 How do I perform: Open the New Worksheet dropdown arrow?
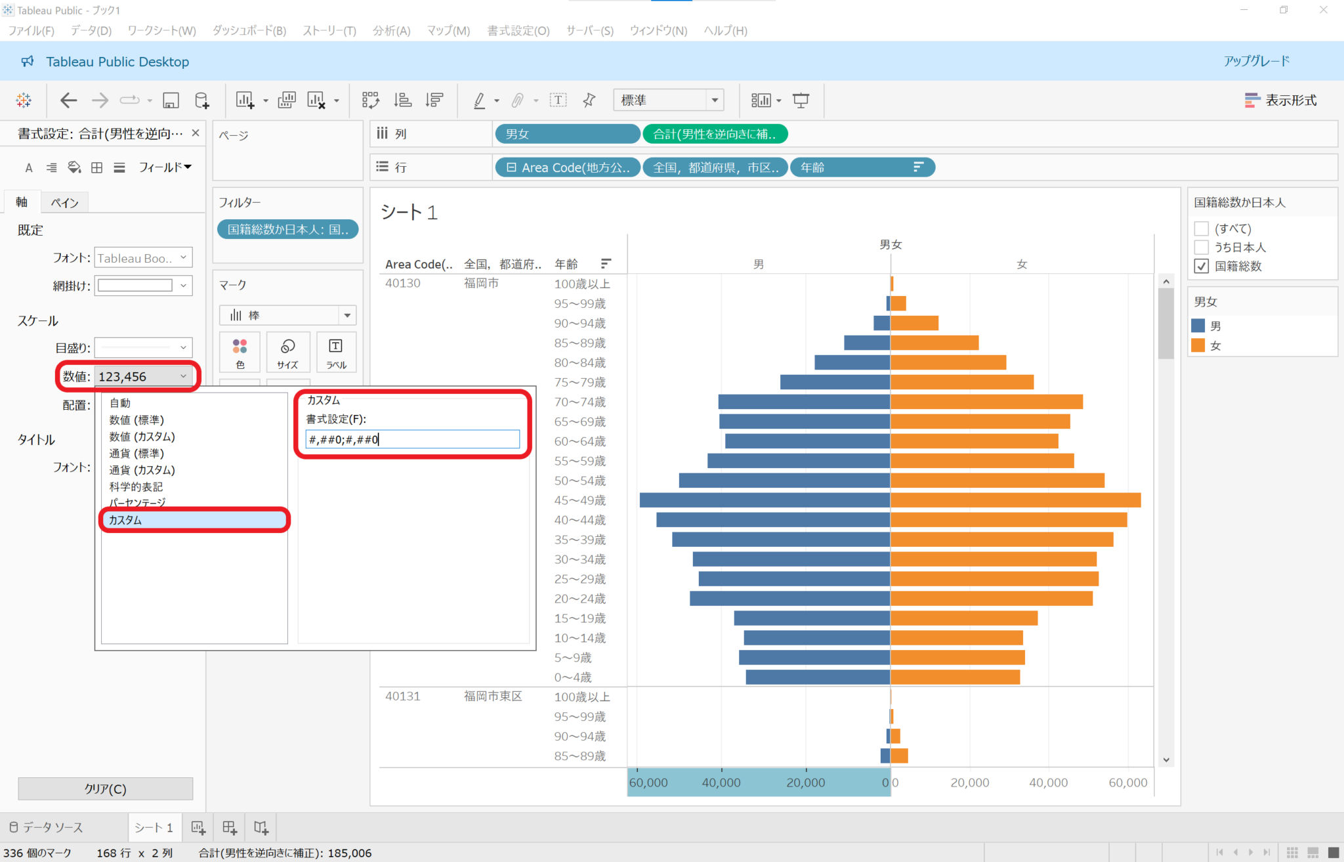tap(266, 100)
